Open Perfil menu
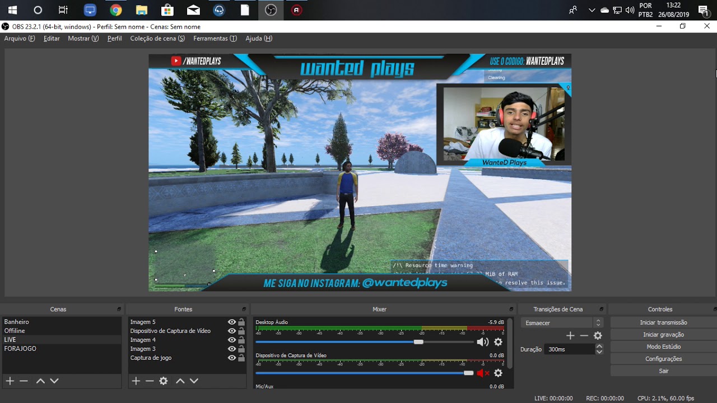Screen dimensions: 717x403 pyautogui.click(x=114, y=39)
